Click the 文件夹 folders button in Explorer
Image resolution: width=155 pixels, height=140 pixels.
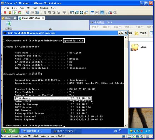click(141, 33)
